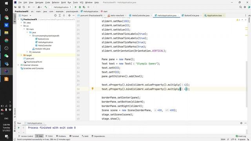Switch to pom.xml editor tab
Screen dimensions: 251x141
pos(91,16)
